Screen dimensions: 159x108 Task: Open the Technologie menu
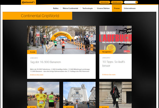[x=87, y=8]
